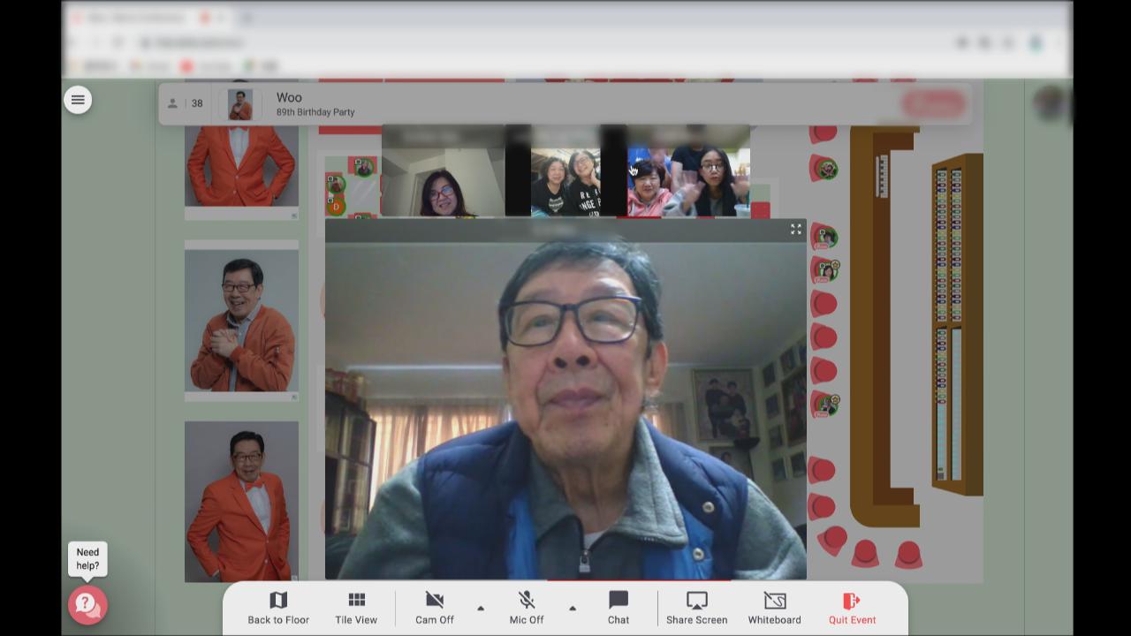The height and width of the screenshot is (636, 1131).
Task: Open the Chat panel
Action: [619, 608]
